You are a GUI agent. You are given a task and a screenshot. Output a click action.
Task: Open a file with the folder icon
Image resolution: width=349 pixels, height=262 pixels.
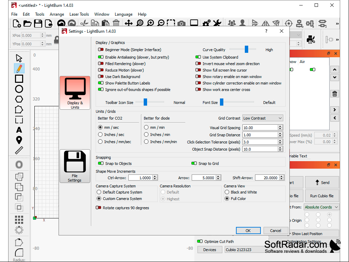(27, 24)
